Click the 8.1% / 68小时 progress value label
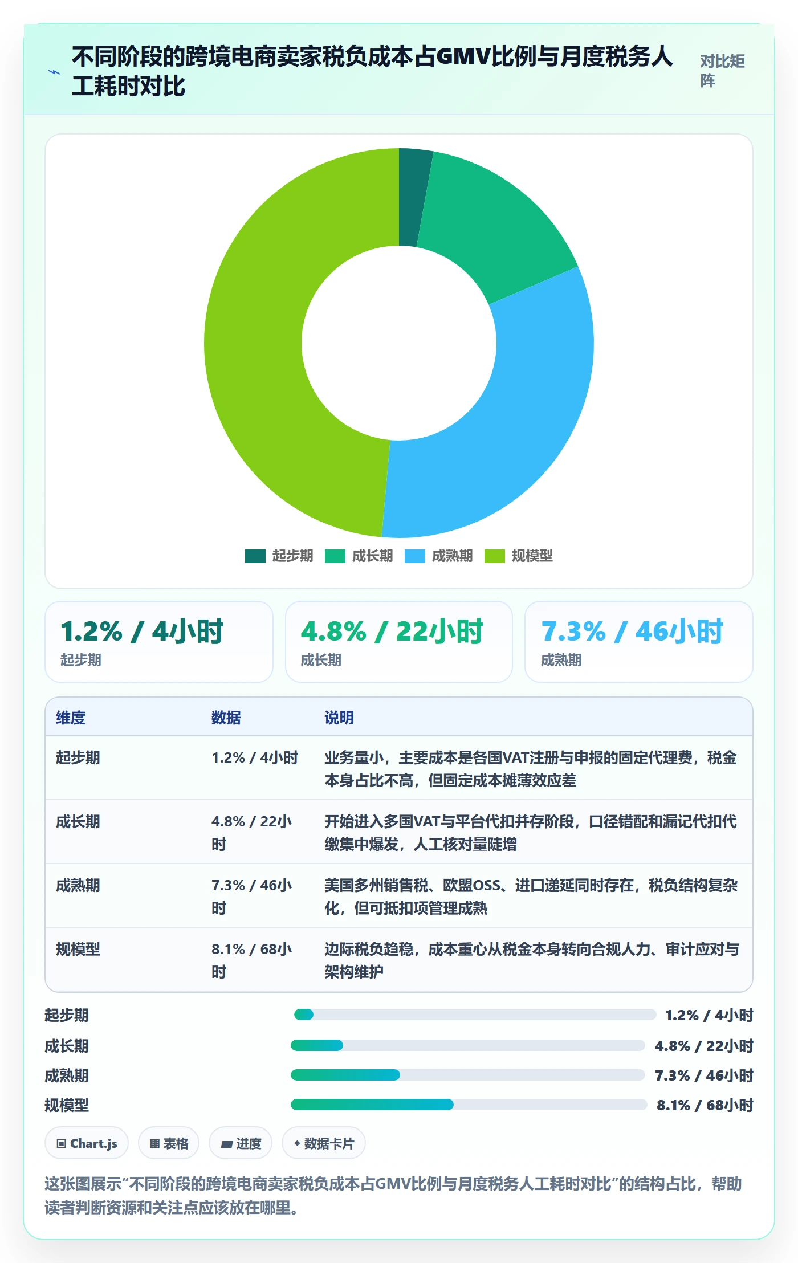Screen dimensions: 798x1263 705,1105
